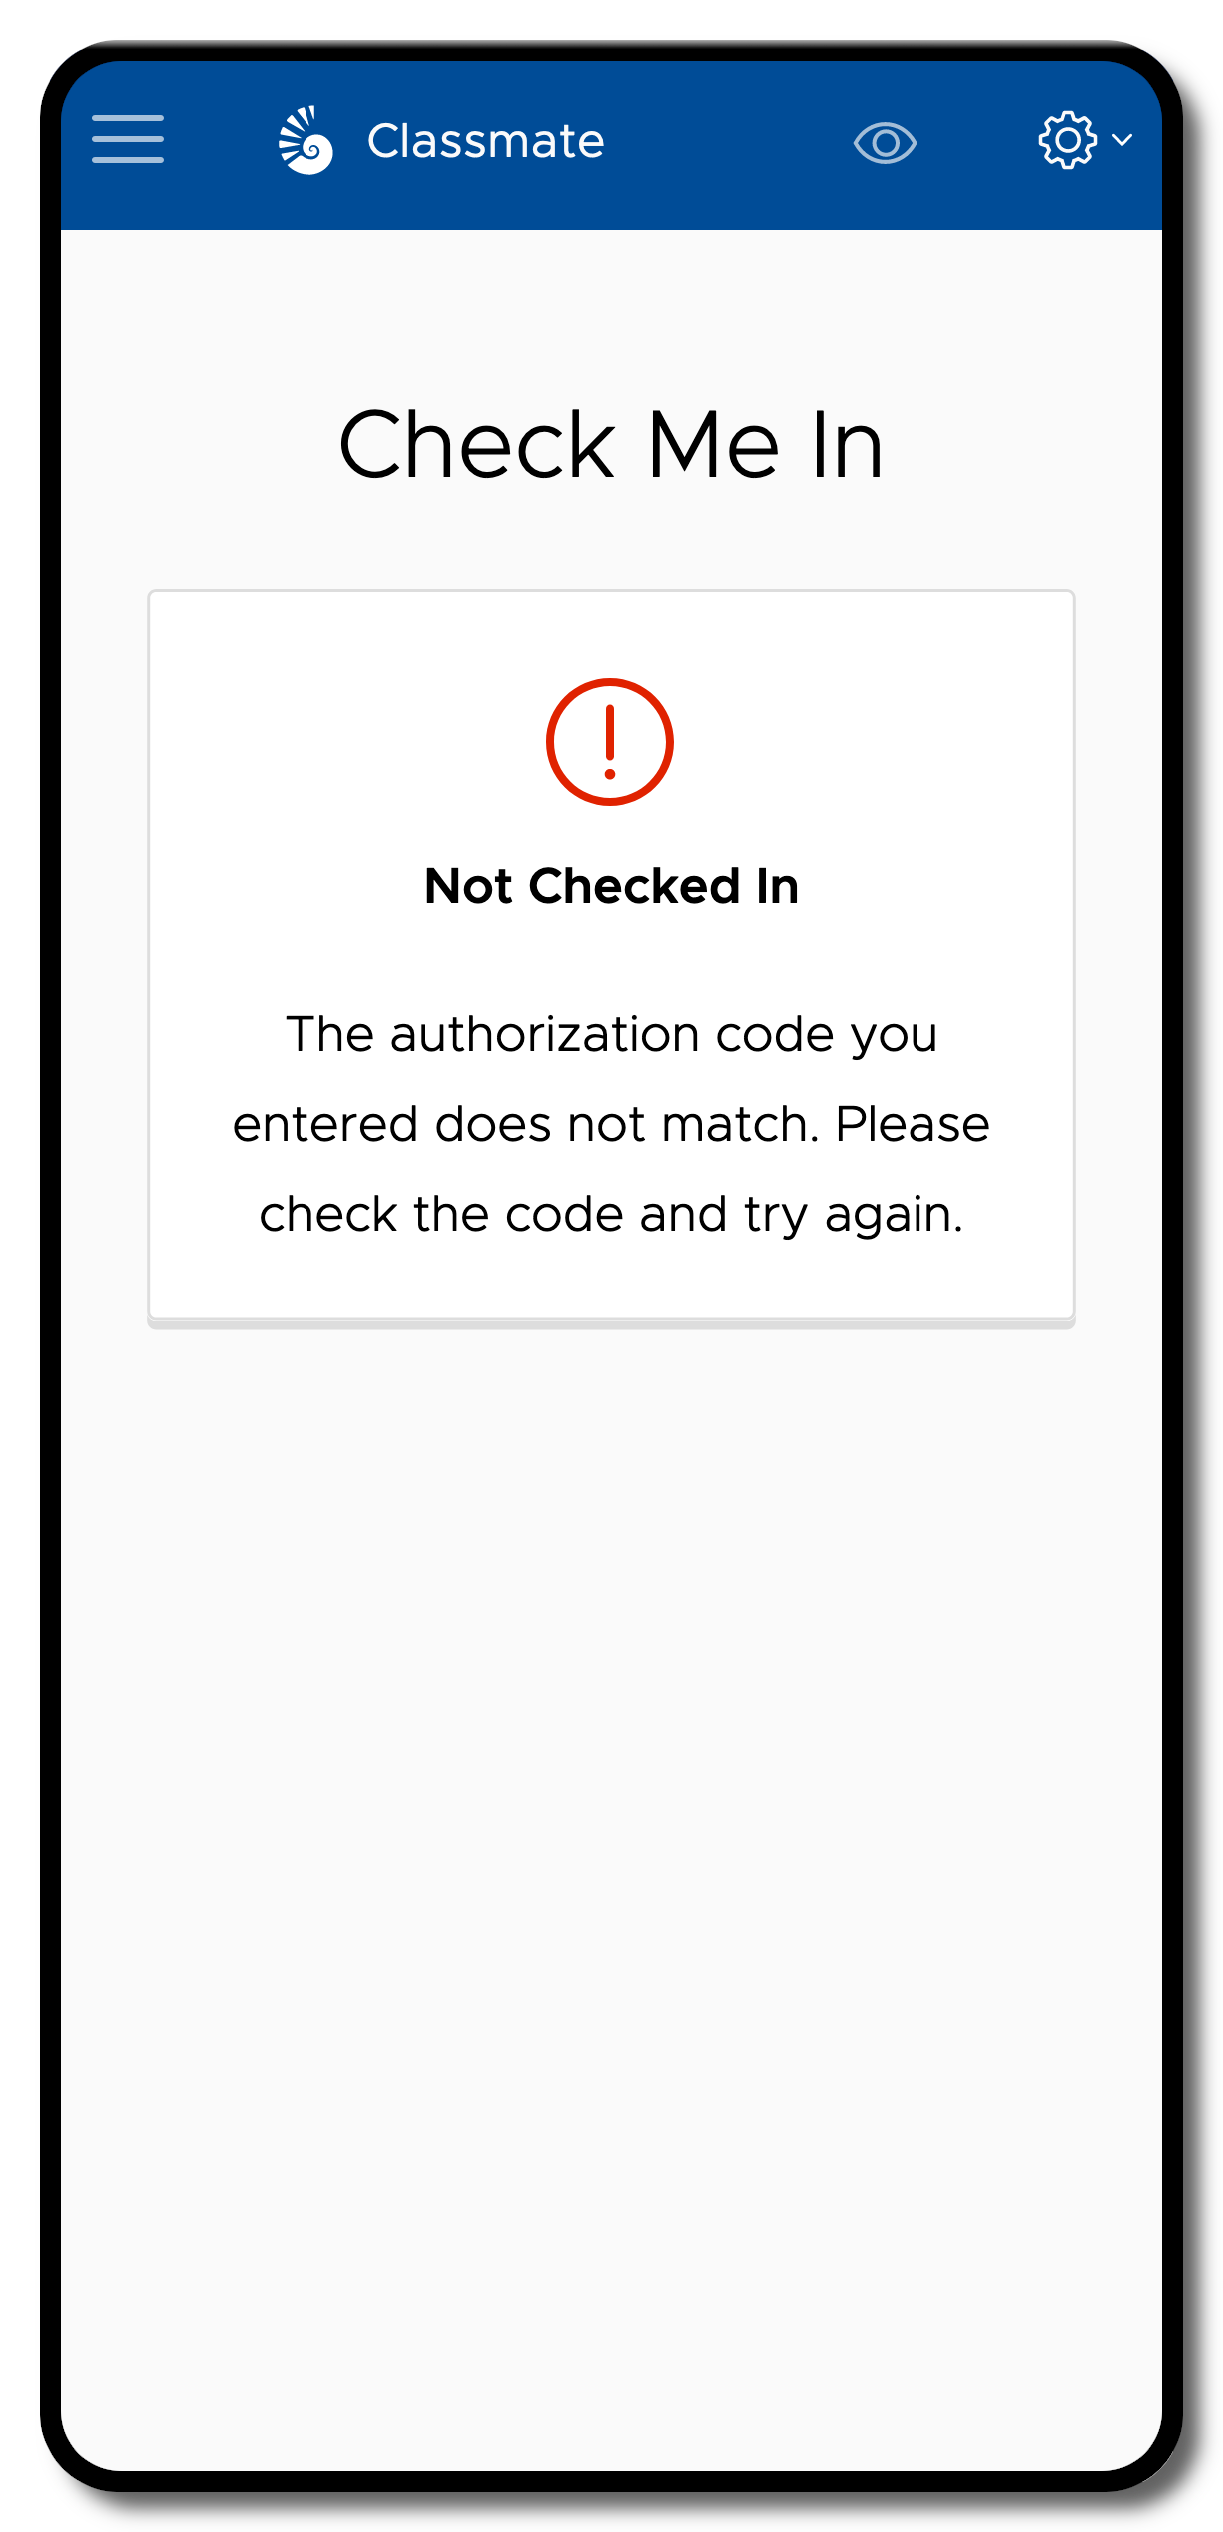
Task: Click the Not Checked In status label
Action: [x=611, y=886]
